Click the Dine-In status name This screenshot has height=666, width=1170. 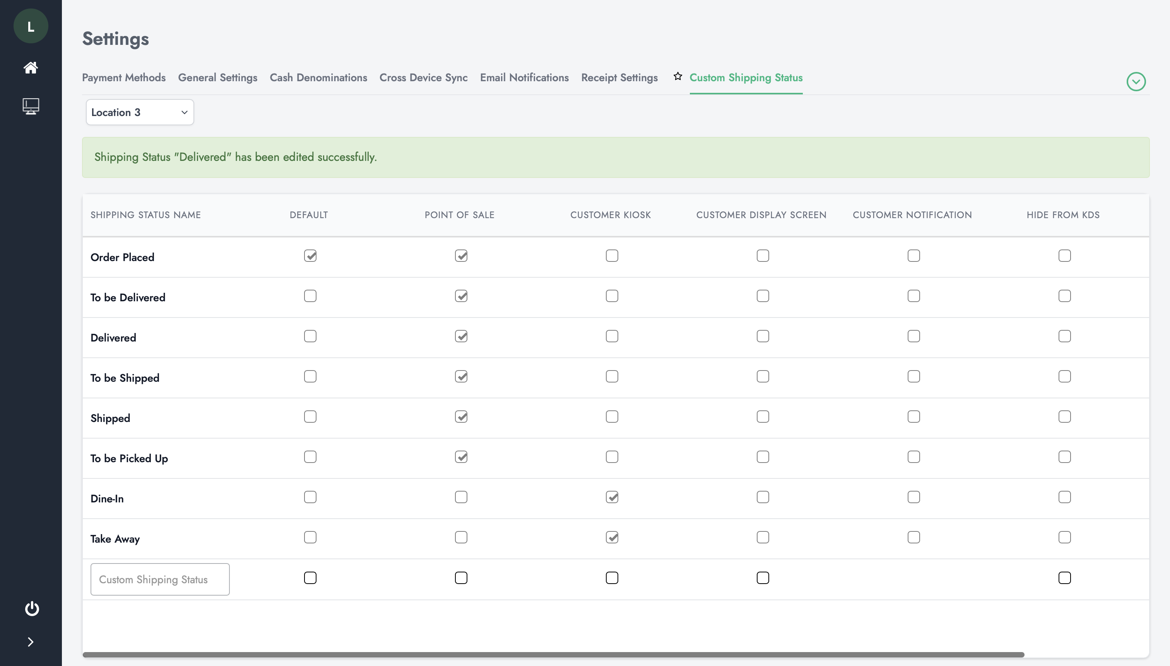coord(107,499)
